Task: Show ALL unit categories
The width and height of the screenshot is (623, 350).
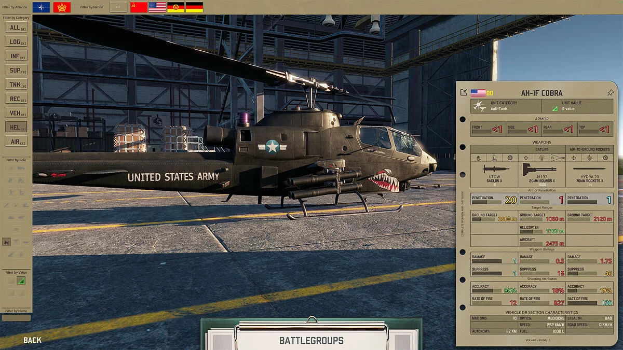Action: pos(16,28)
